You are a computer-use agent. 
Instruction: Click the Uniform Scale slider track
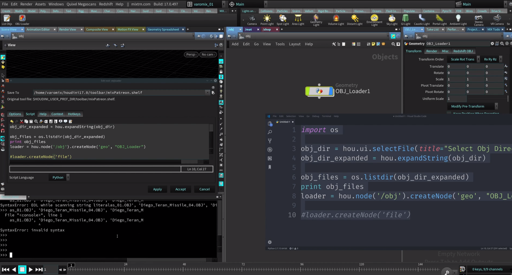click(487, 99)
